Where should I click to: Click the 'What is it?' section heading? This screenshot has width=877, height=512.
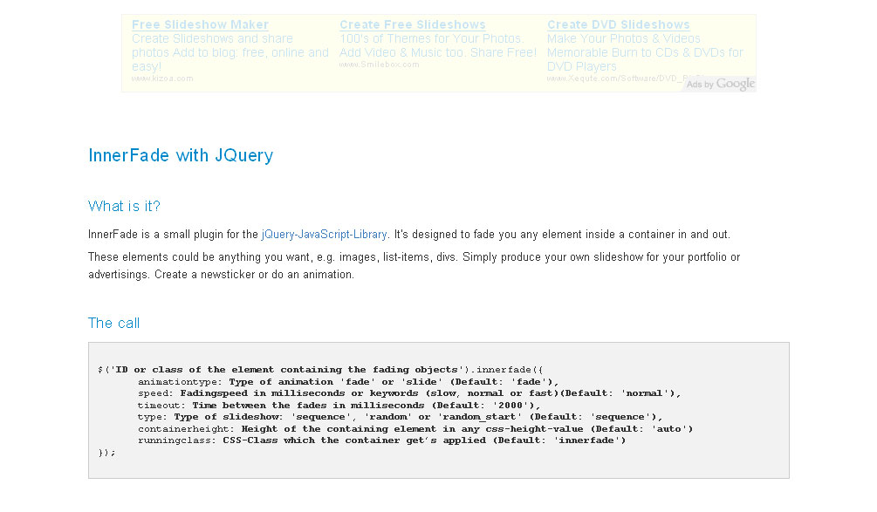124,207
